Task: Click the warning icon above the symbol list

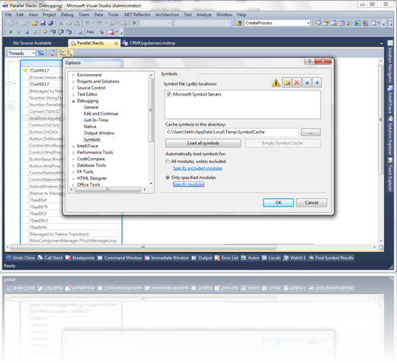Action: [276, 82]
